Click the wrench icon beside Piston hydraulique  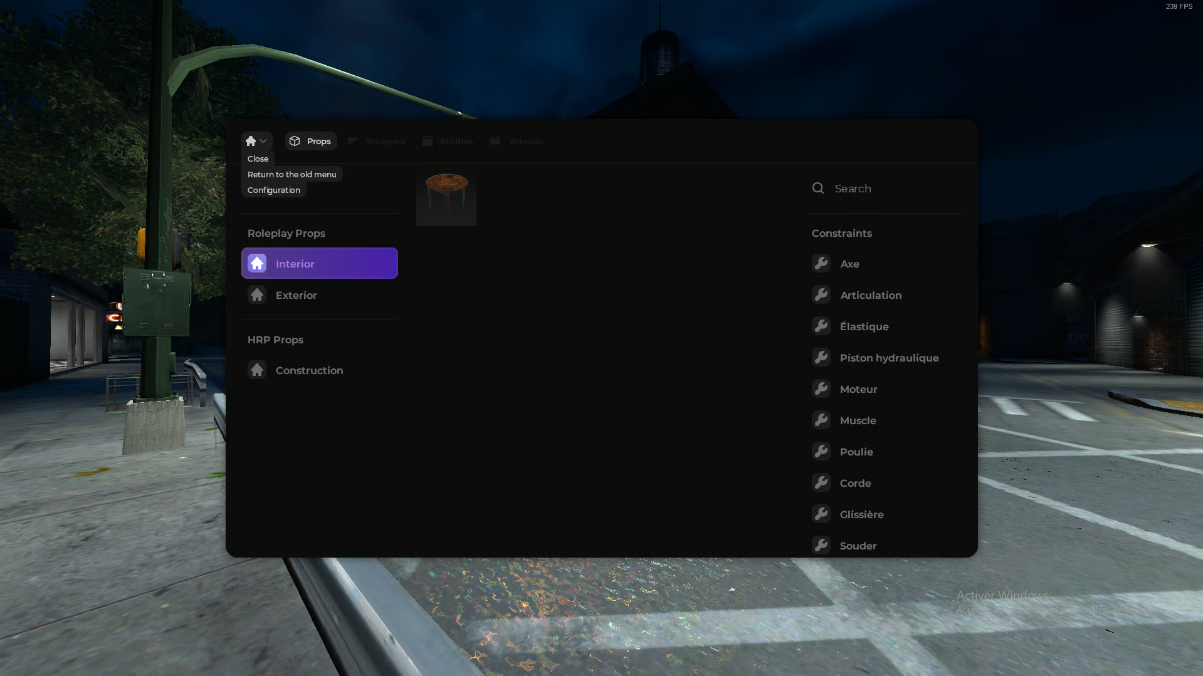[x=821, y=357]
